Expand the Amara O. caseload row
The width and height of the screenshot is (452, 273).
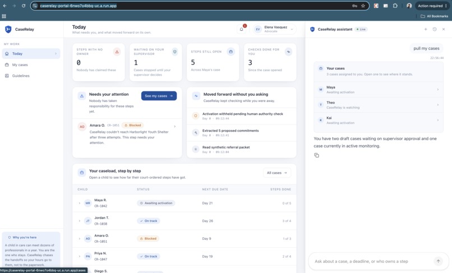click(x=80, y=239)
